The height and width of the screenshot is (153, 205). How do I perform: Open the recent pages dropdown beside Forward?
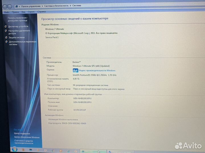coord(13,7)
